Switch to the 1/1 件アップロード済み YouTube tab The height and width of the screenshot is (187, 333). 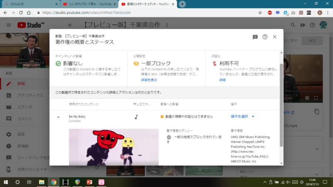pos(89,4)
